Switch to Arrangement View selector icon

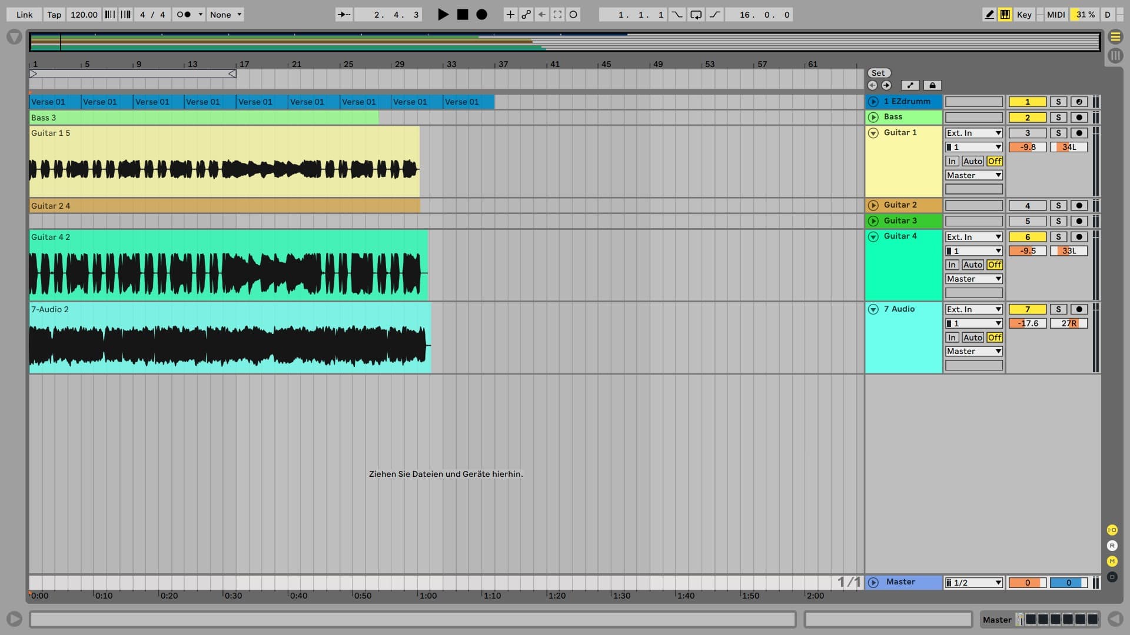1115,37
